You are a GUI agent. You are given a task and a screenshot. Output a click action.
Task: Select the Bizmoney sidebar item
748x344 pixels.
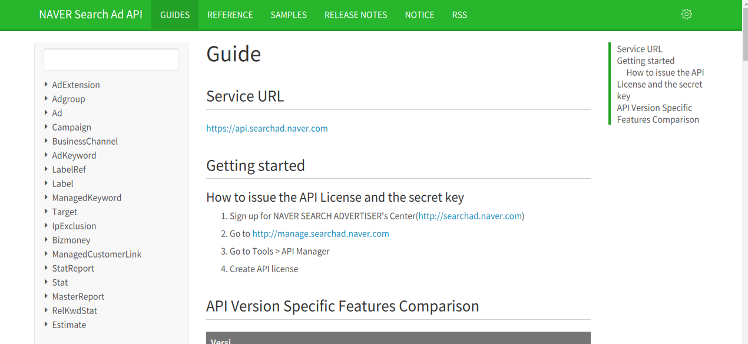pyautogui.click(x=71, y=240)
